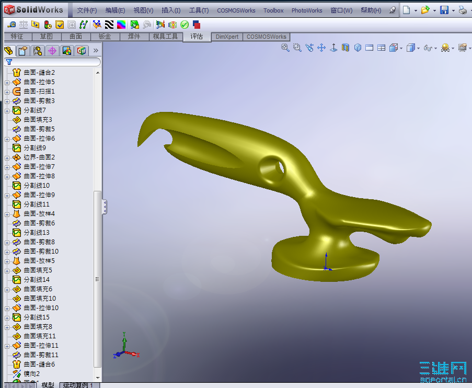Switch to 特征 command tab
Viewport: 472px width, 388px height.
17,37
